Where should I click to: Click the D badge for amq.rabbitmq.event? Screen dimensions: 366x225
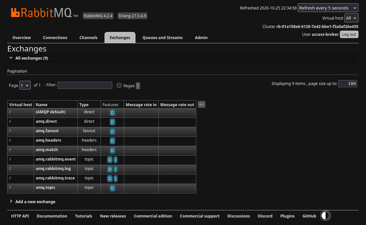pyautogui.click(x=110, y=160)
